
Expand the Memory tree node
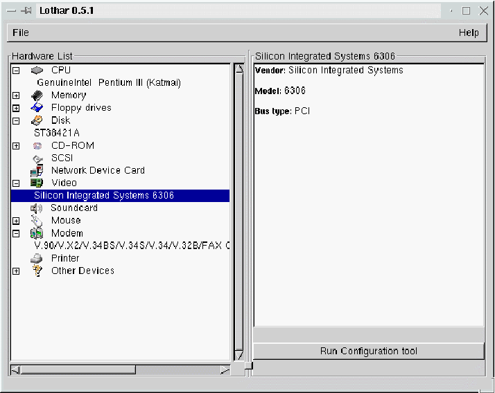(16, 95)
